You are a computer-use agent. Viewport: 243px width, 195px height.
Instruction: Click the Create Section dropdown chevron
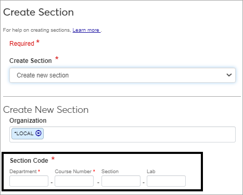(x=229, y=75)
